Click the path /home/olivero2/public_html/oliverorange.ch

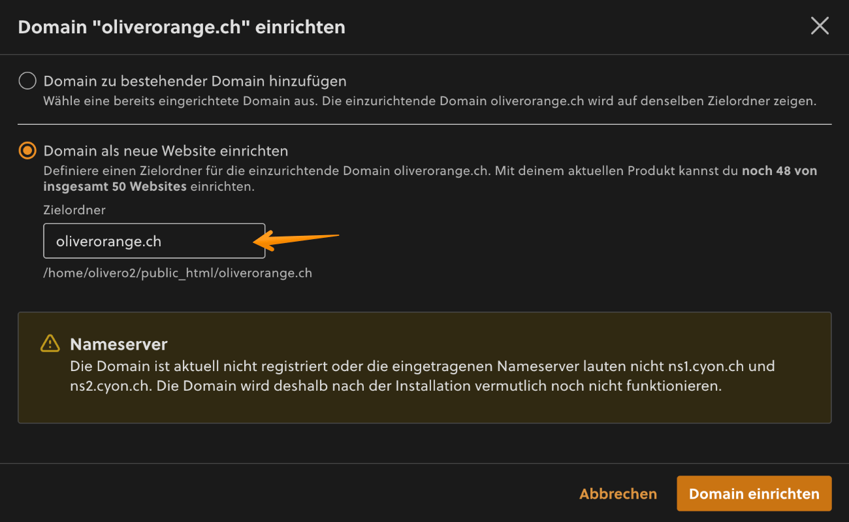coord(178,272)
